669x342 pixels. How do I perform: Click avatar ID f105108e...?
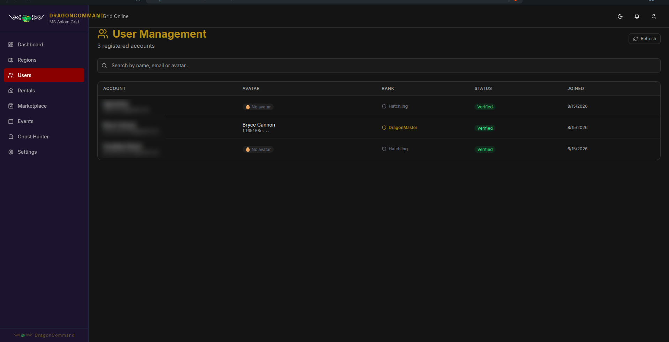256,131
